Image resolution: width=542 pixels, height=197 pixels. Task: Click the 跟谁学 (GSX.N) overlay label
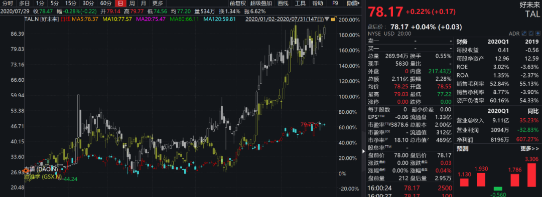click(43, 177)
